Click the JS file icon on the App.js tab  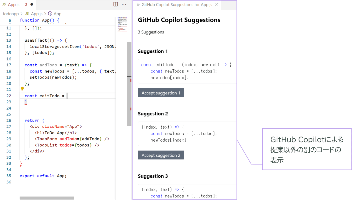[x=4, y=4]
